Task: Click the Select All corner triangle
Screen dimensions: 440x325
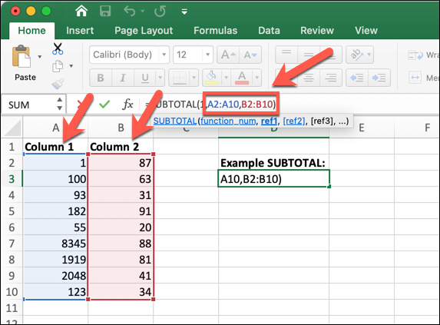Action: pos(12,128)
